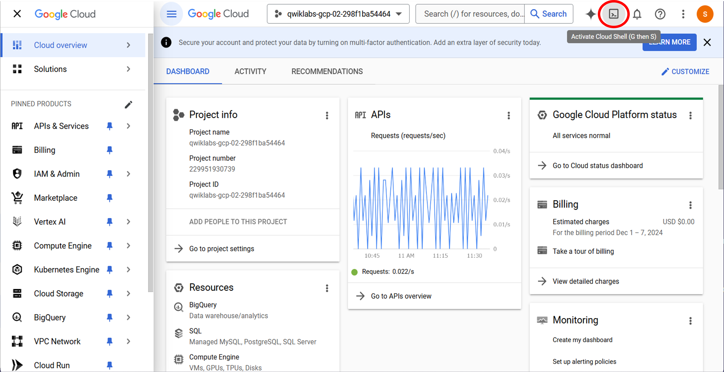This screenshot has height=372, width=724.
Task: Click the sidebar vertical scrollbar
Action: (x=151, y=163)
